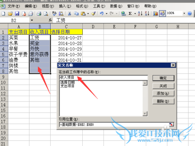Open the Chart Wizard icon
195x146 pixels.
(155, 14)
